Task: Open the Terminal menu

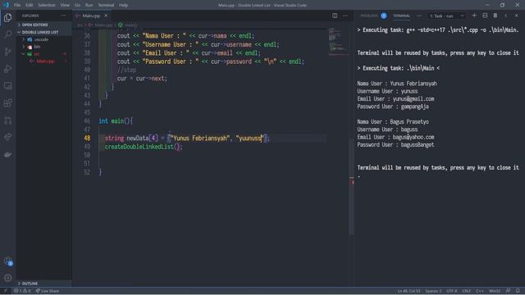Action: tap(106, 5)
